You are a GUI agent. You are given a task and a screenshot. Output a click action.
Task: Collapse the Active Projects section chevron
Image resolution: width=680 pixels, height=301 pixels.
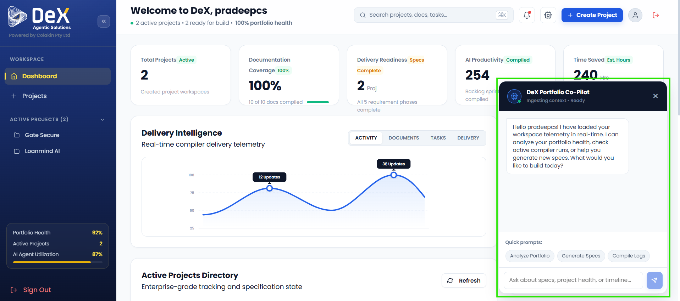point(103,119)
